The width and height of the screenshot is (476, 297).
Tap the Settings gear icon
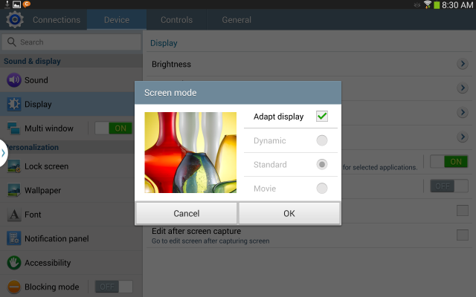(x=15, y=20)
